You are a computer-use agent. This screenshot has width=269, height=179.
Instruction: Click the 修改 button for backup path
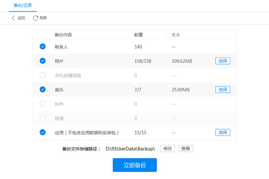point(167,149)
